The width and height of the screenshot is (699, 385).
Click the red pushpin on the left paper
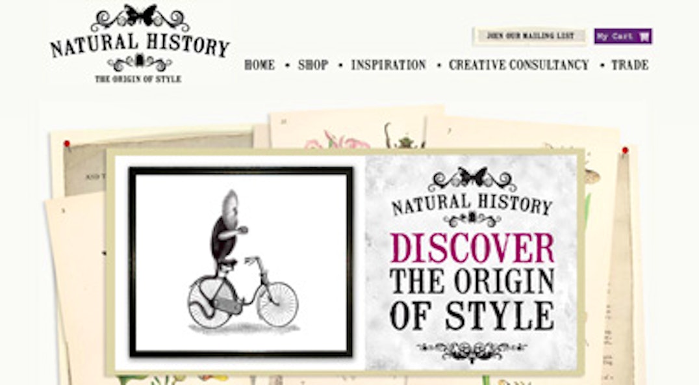pyautogui.click(x=67, y=144)
